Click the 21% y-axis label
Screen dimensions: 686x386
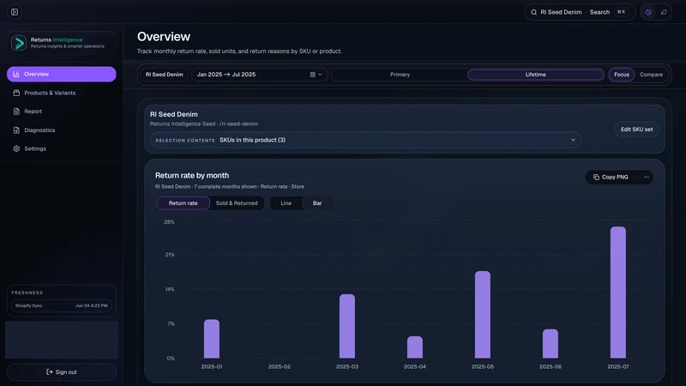170,255
